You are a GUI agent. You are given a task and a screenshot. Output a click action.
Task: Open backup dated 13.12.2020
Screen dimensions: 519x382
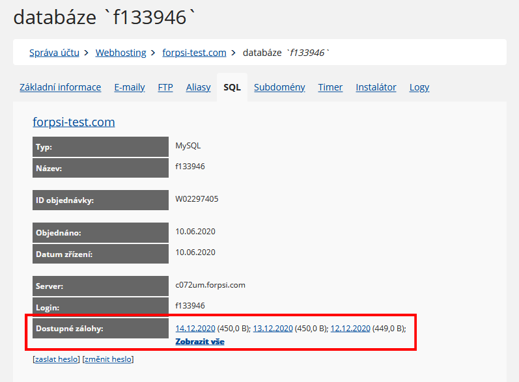click(x=273, y=329)
